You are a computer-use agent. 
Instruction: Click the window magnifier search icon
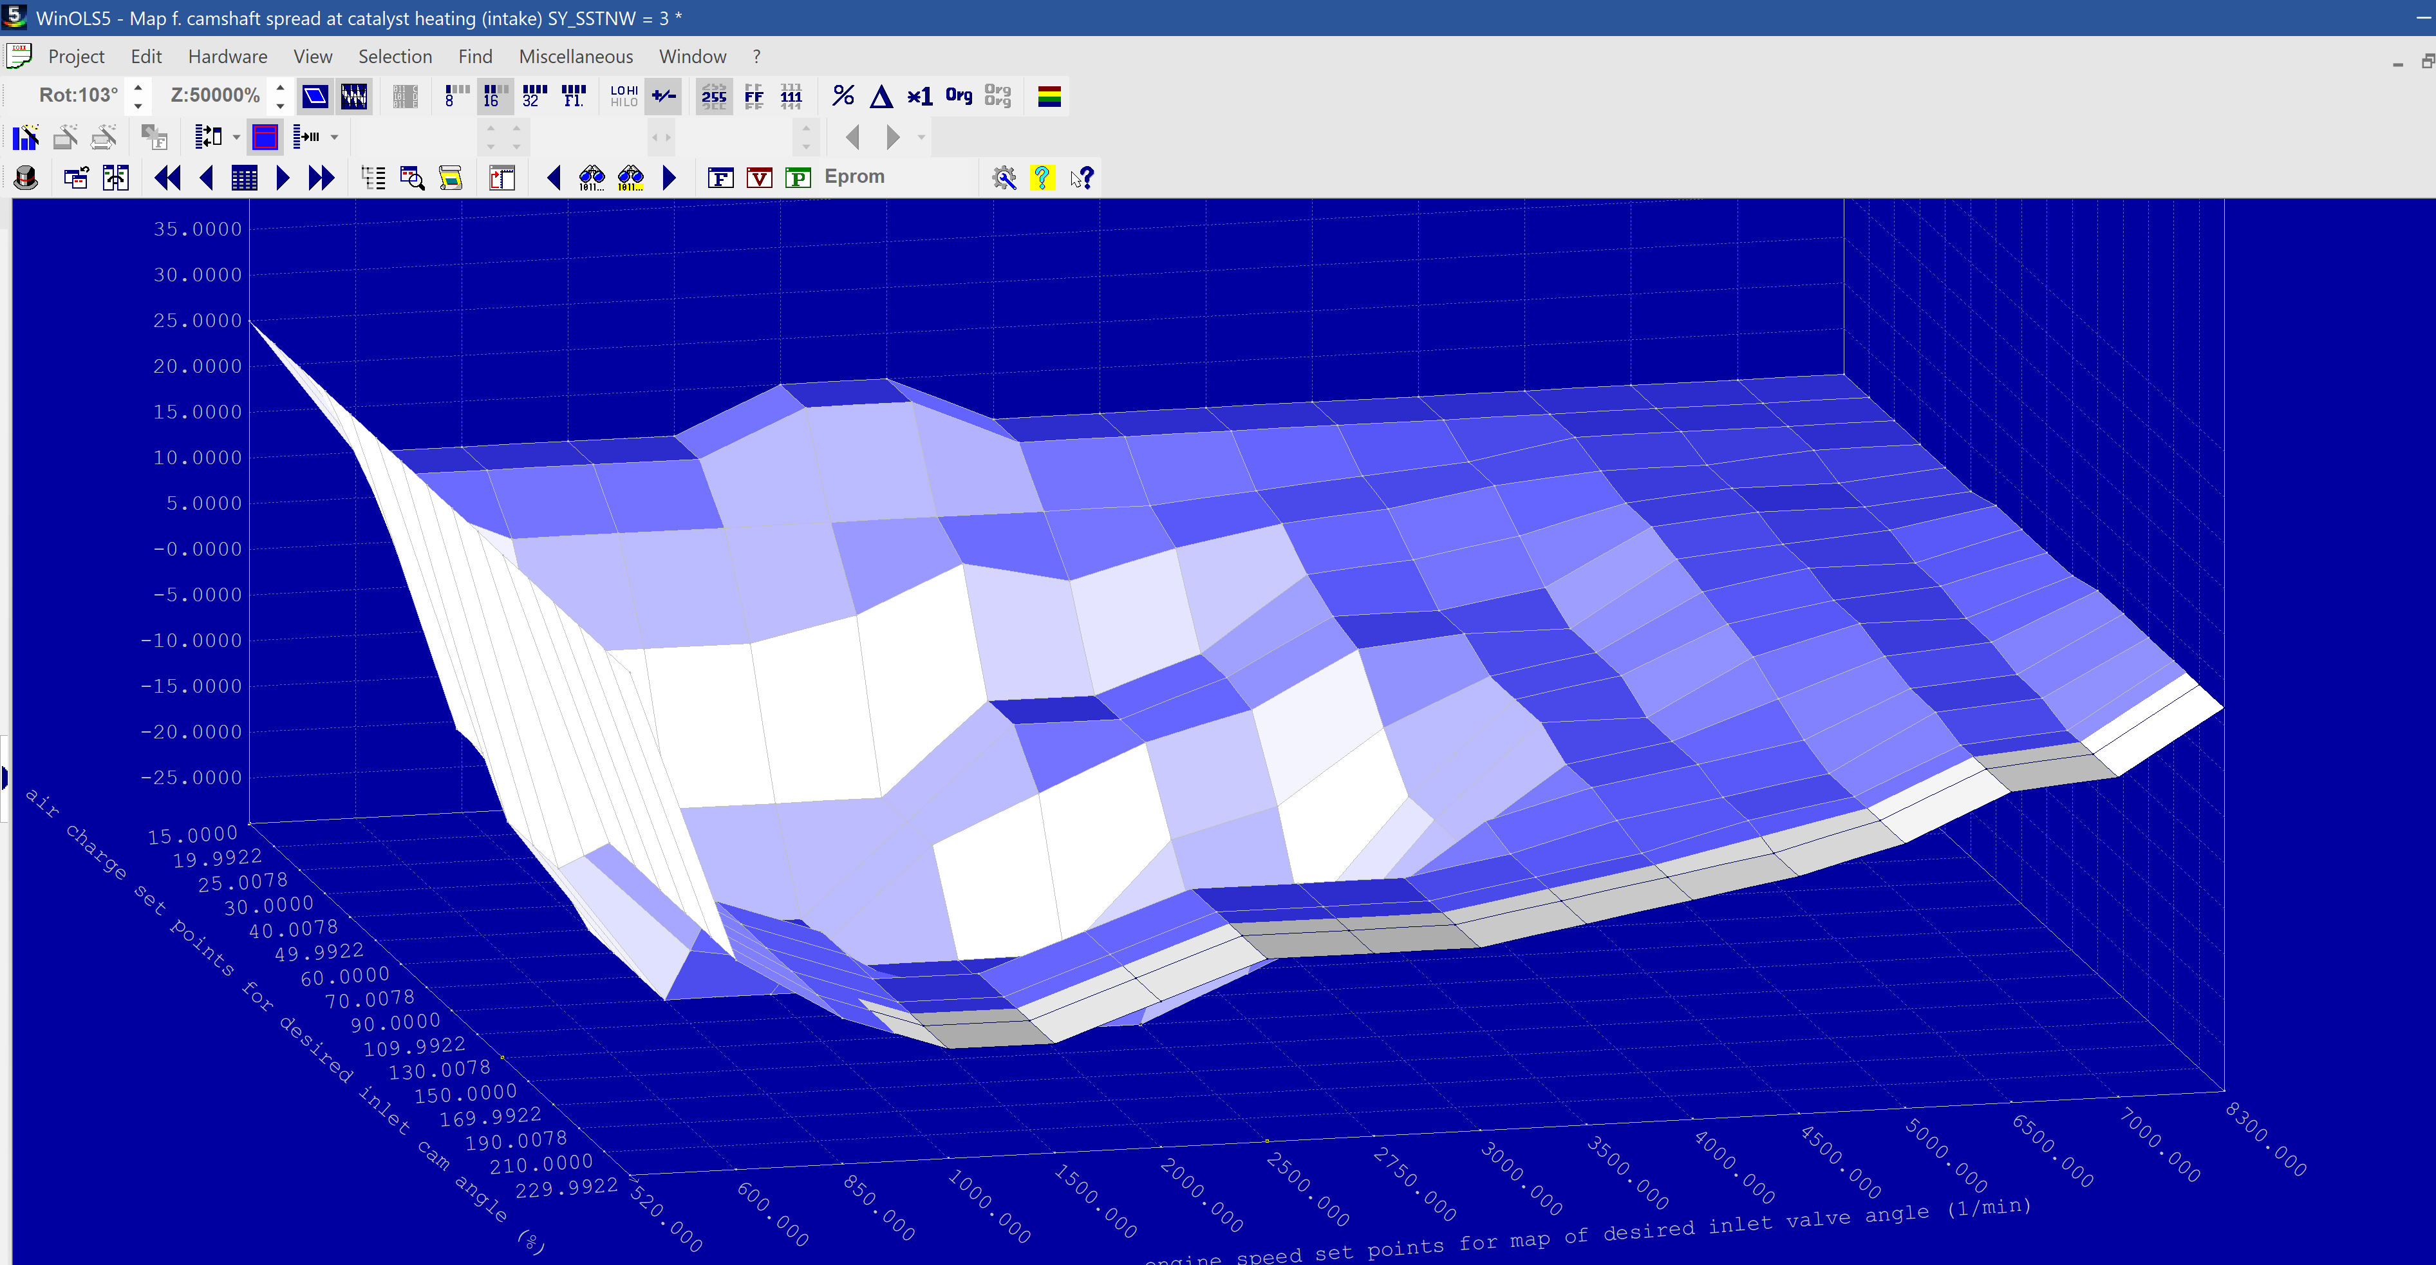coord(412,178)
